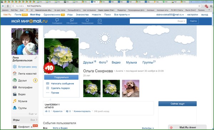Open the Анимации коты bookmark
214x130 pixels.
[x=162, y=10]
